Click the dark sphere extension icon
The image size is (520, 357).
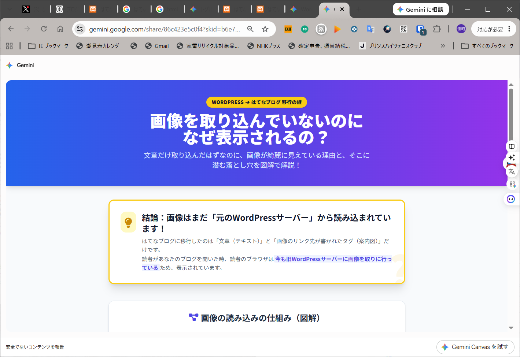387,29
